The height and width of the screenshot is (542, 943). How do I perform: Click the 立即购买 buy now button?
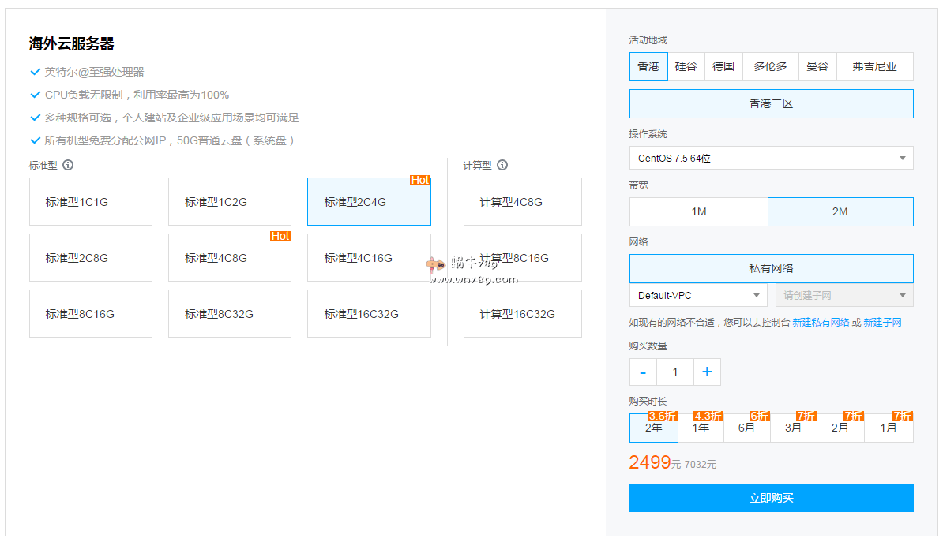771,499
